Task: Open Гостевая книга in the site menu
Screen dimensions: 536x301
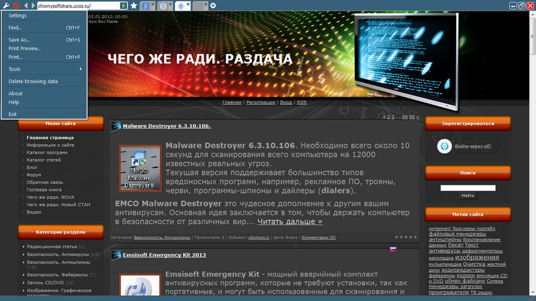Action: click(x=44, y=190)
